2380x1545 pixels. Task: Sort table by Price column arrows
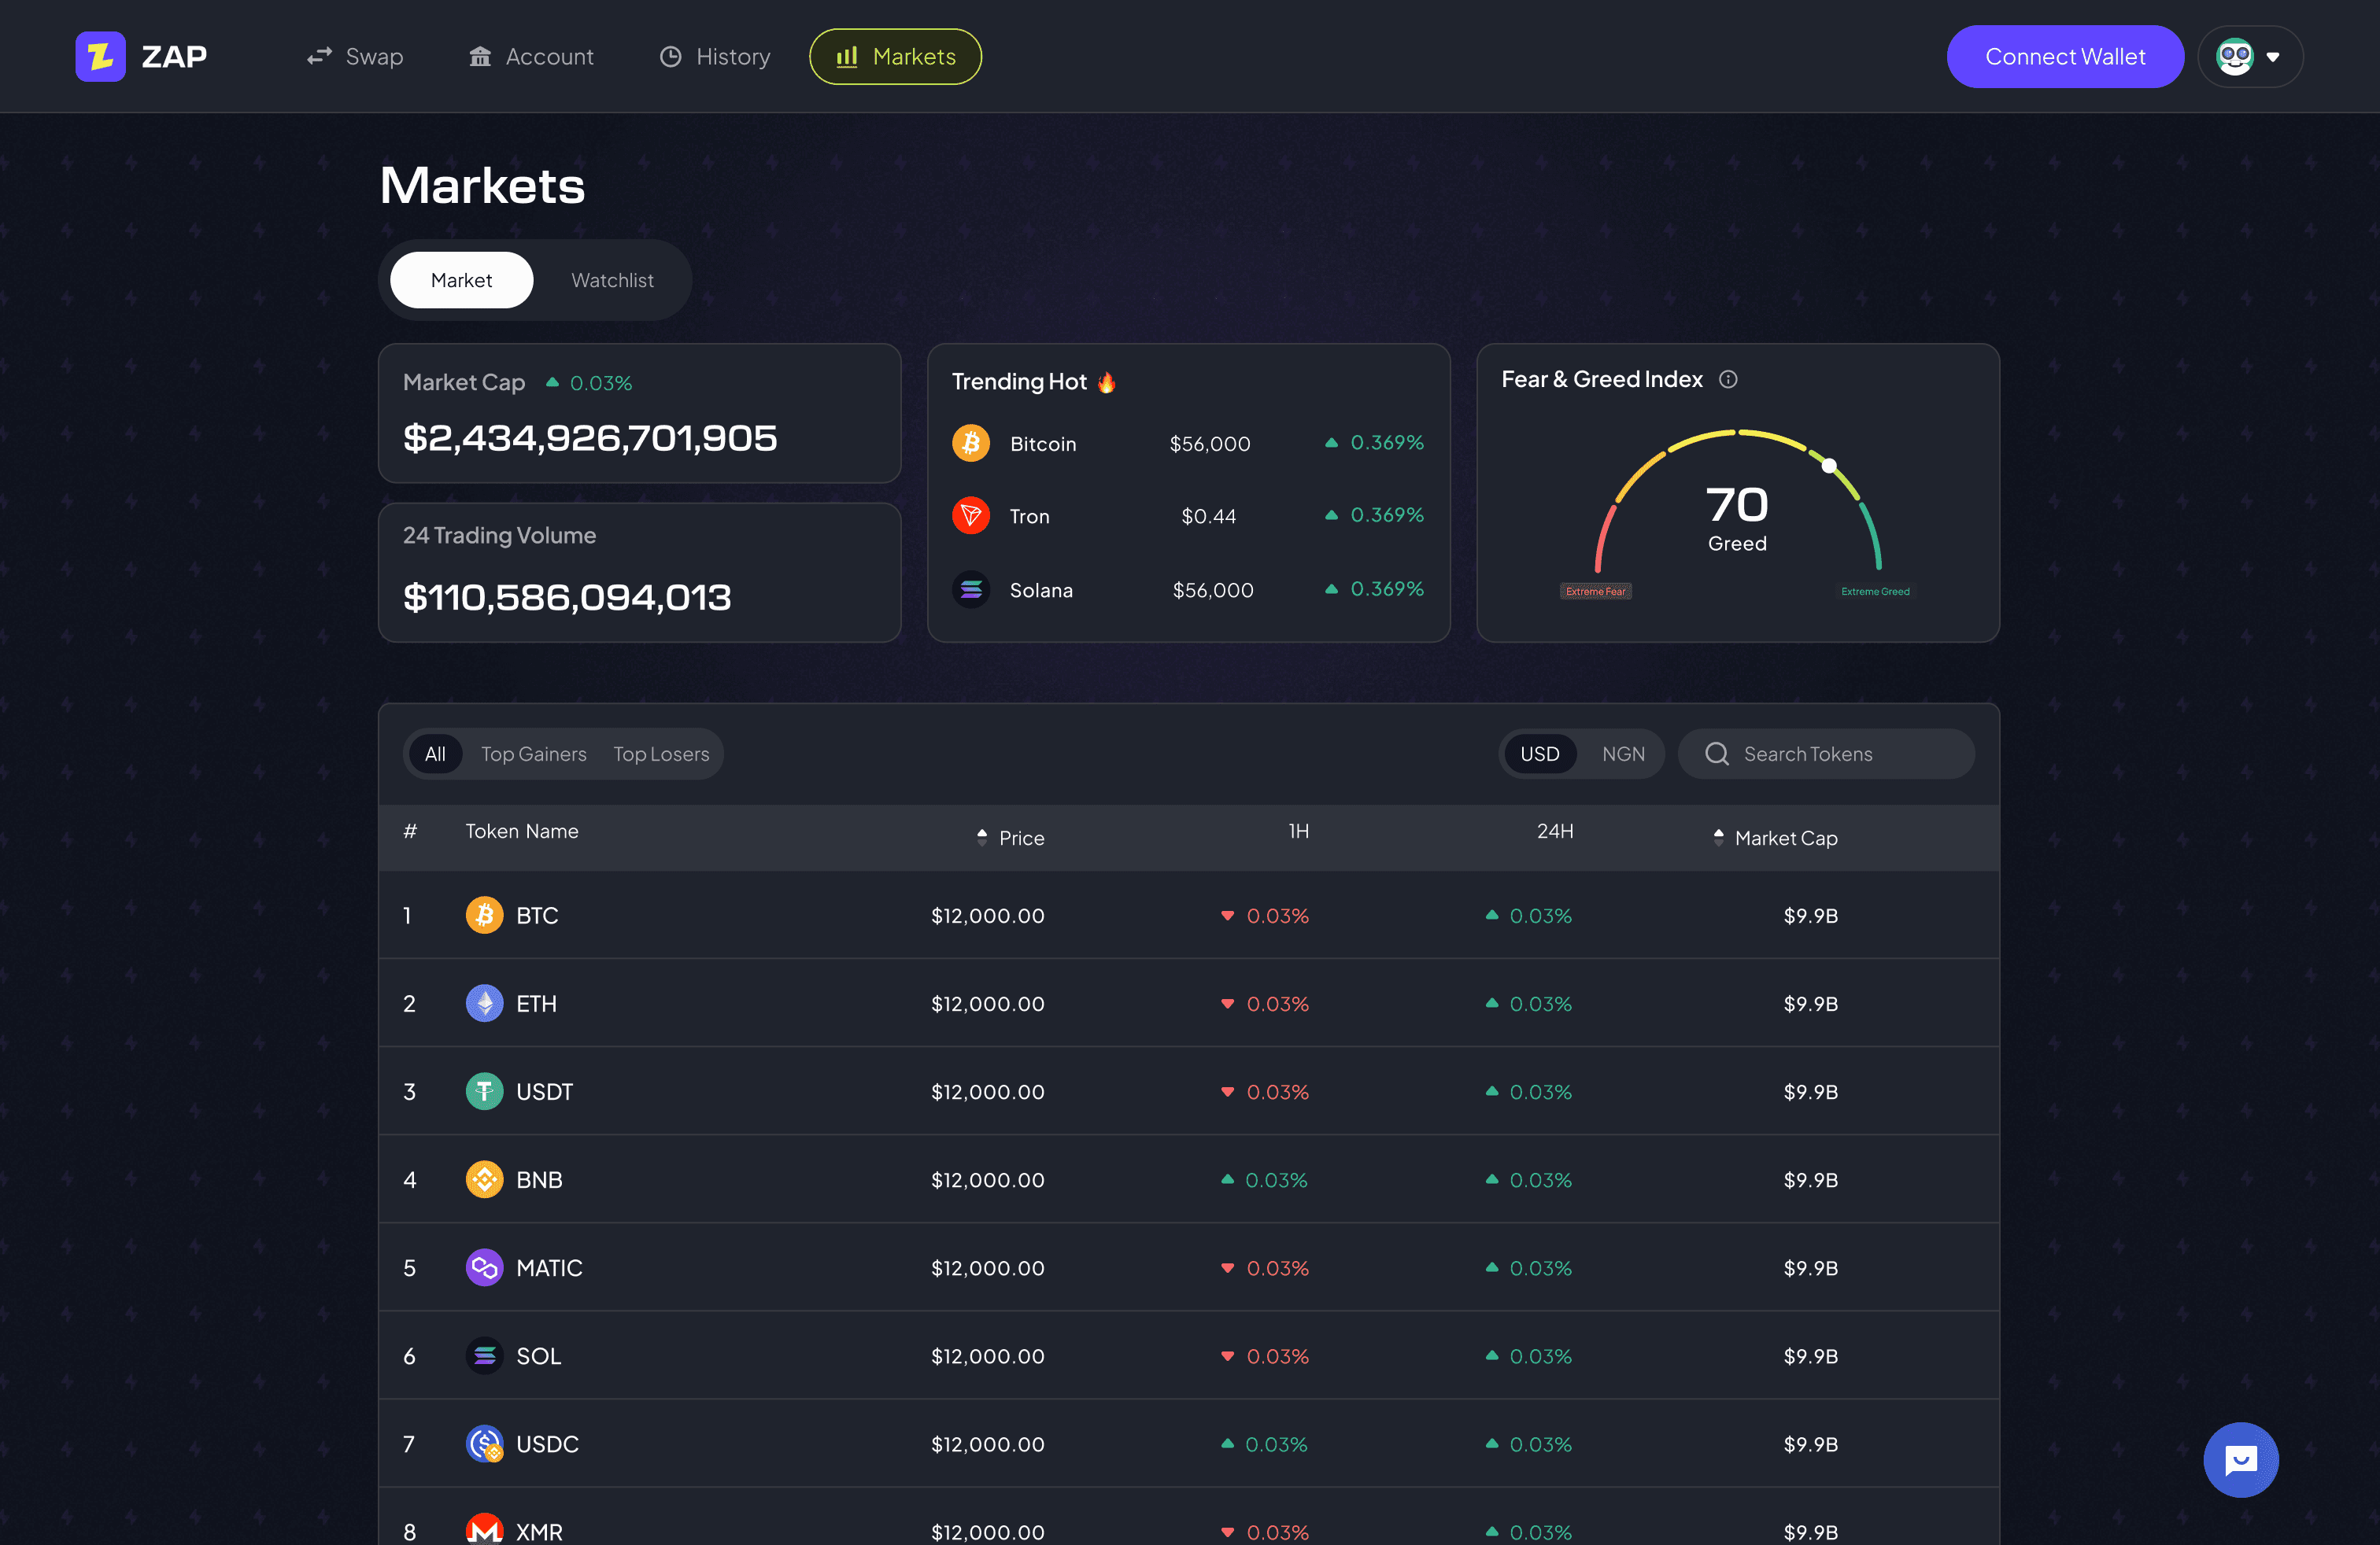point(982,838)
